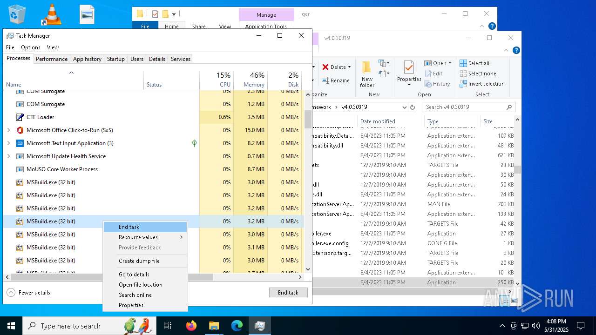596x335 pixels.
Task: Click the Task Manager vertical scrollbar thumb
Action: pyautogui.click(x=307, y=119)
